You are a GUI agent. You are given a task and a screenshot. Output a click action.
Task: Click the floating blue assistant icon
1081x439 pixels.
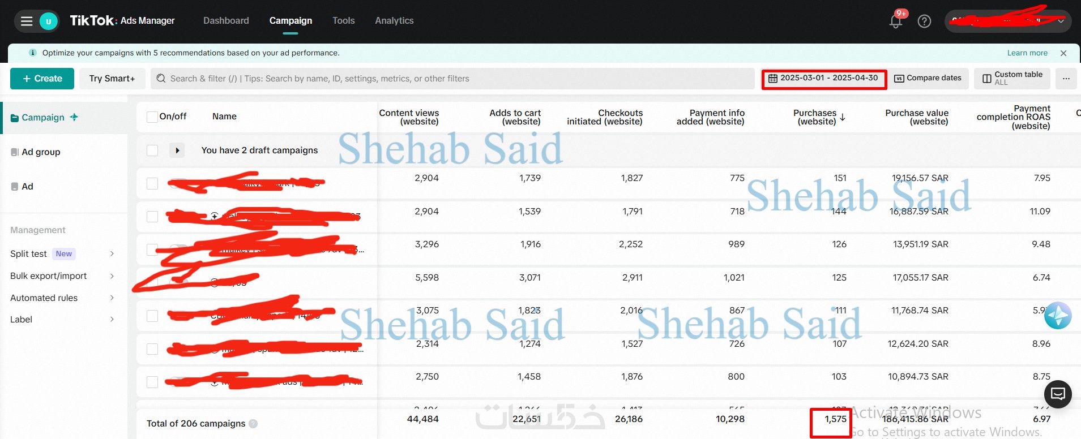[1057, 316]
